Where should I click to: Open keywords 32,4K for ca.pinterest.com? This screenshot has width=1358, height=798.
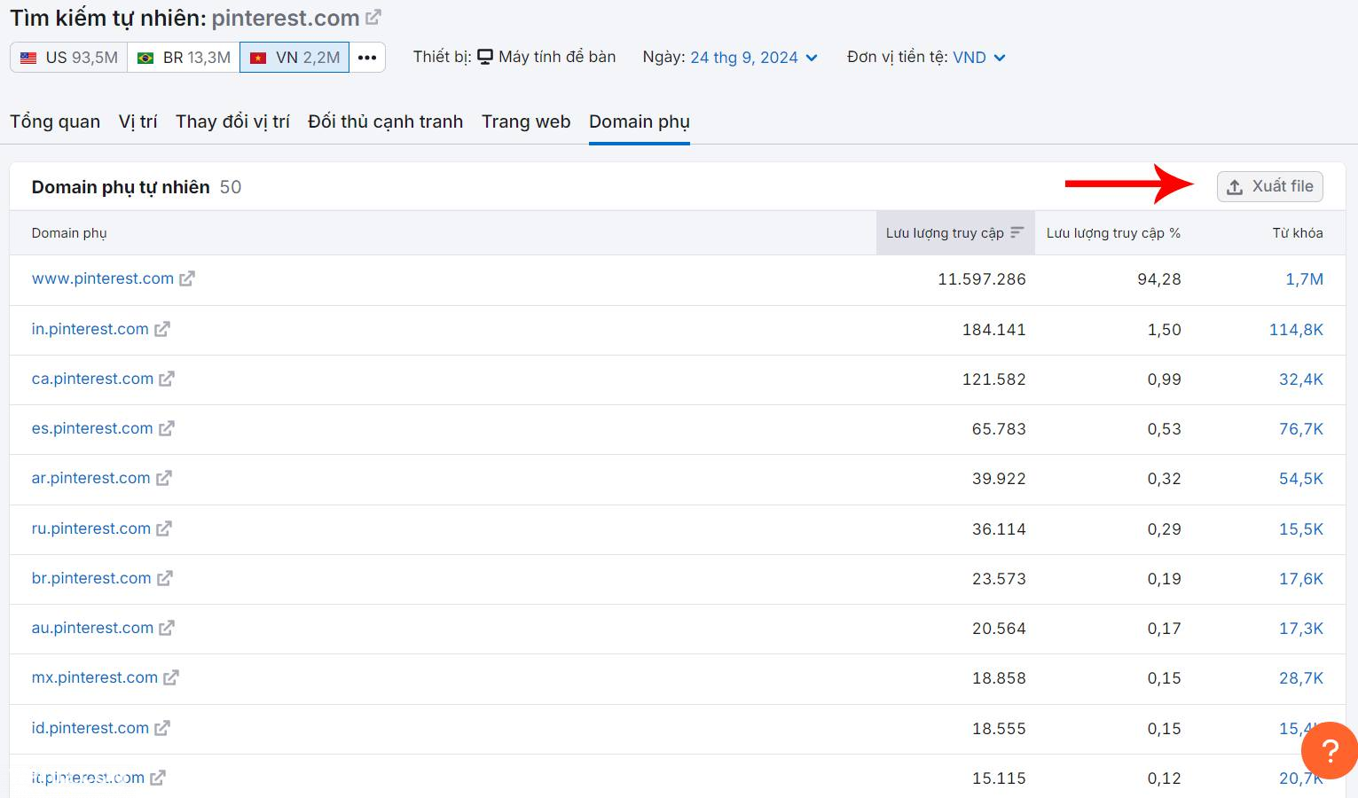click(x=1301, y=379)
